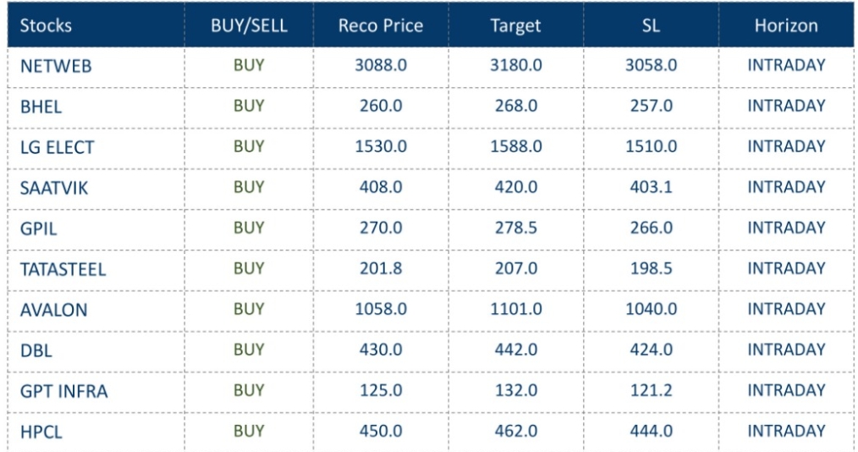Select TATASTEEL reco price 201.8
Viewport: 858px width, 452px height.
(381, 268)
